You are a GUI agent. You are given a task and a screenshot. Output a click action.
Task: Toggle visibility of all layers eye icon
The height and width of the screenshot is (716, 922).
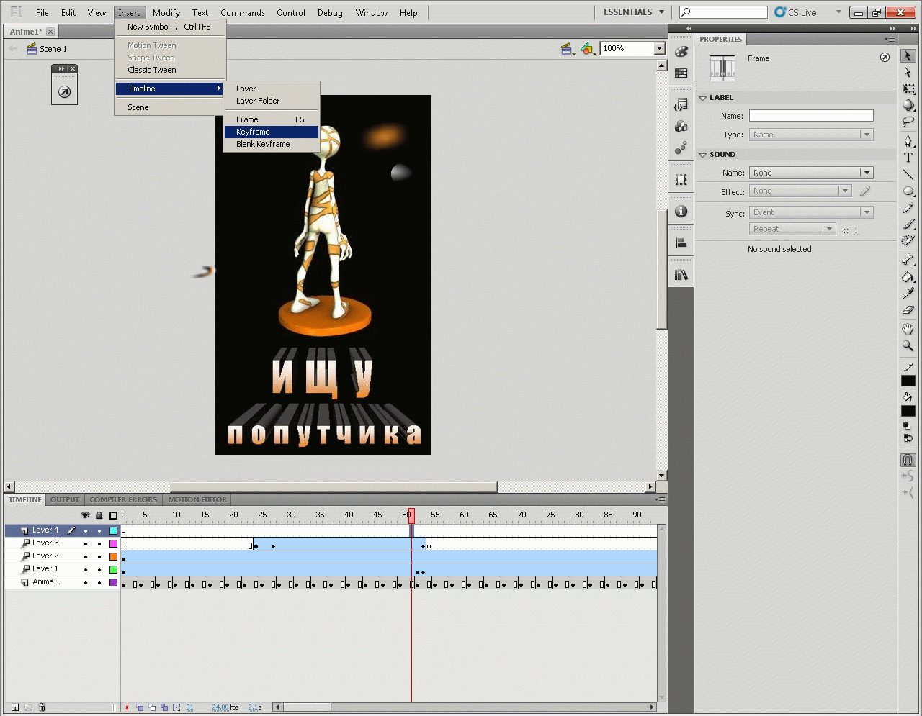coord(86,515)
